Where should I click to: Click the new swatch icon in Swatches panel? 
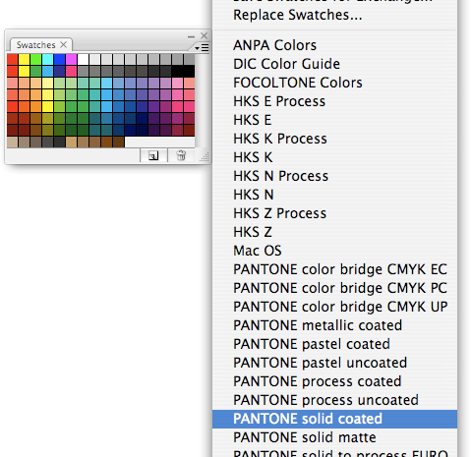153,155
